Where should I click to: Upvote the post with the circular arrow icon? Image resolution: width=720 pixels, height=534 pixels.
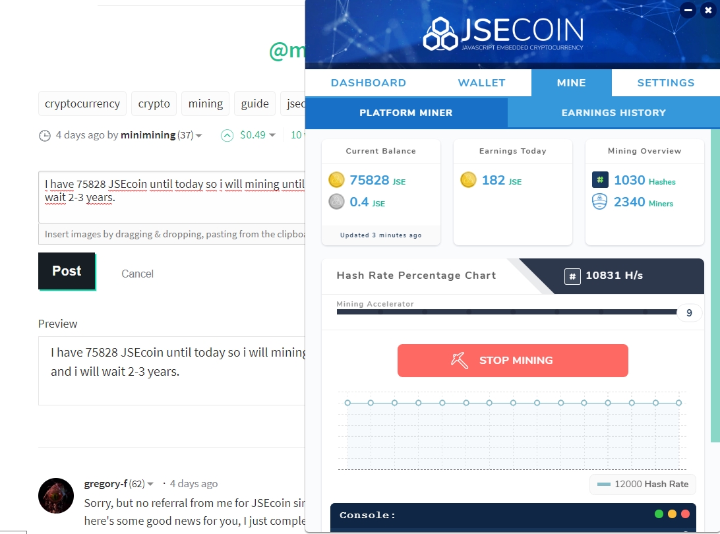click(x=227, y=135)
